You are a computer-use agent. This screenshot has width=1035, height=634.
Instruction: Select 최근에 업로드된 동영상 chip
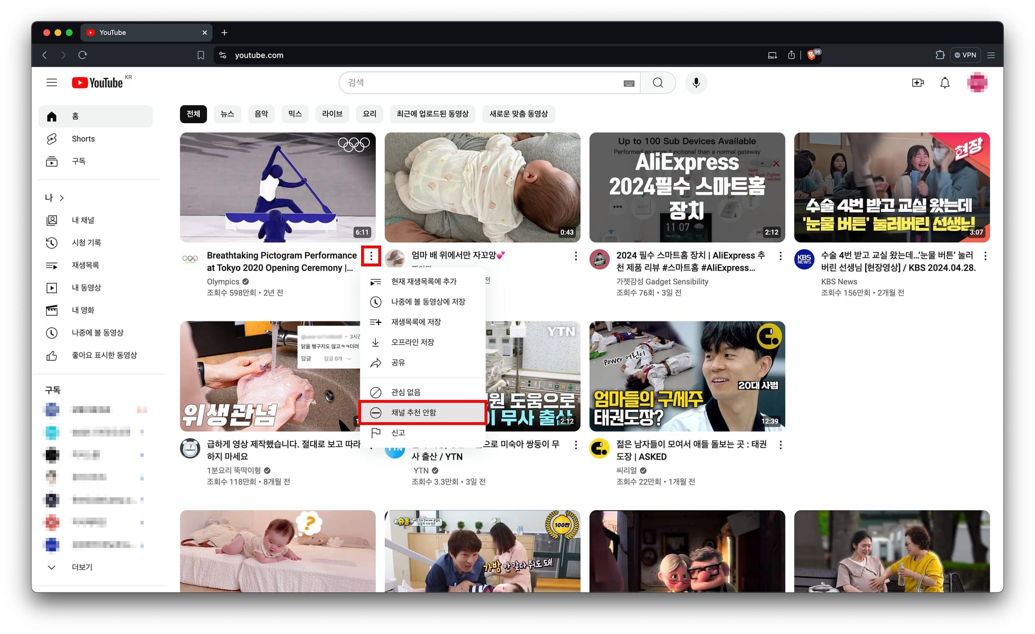pyautogui.click(x=433, y=114)
